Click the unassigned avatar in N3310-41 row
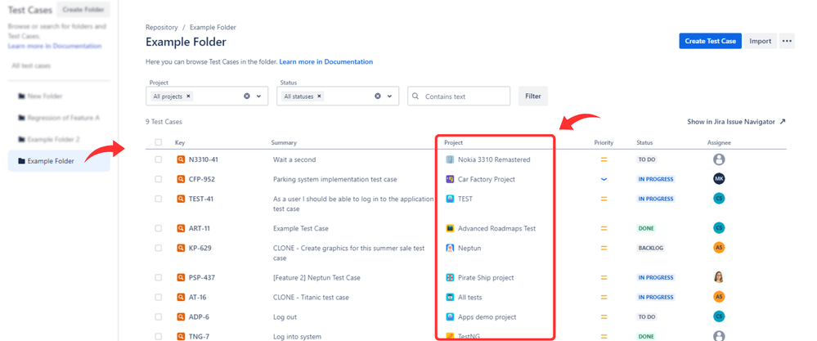 click(x=719, y=159)
